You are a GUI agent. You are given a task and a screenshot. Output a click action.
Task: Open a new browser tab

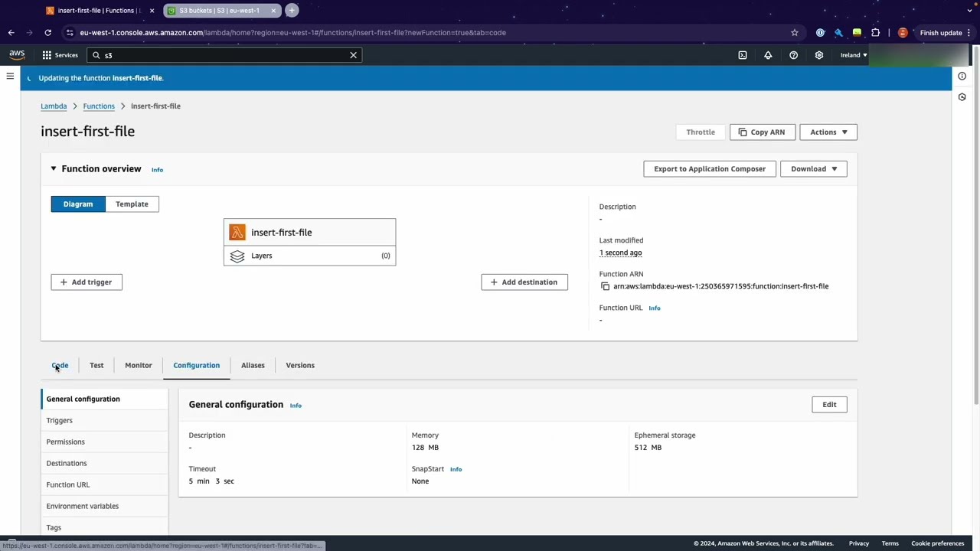(292, 11)
